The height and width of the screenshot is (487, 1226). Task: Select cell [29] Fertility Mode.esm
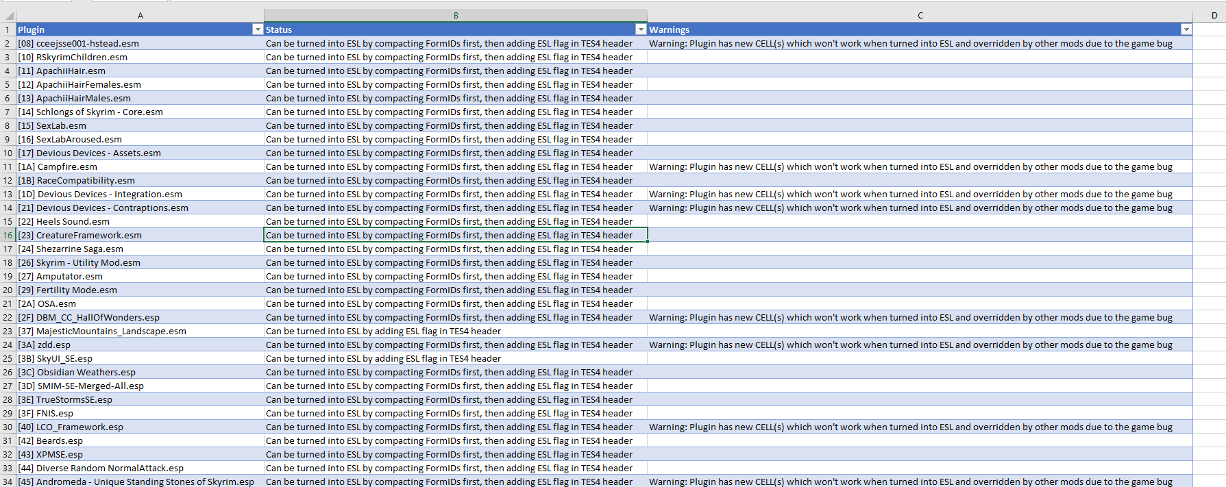pos(140,290)
